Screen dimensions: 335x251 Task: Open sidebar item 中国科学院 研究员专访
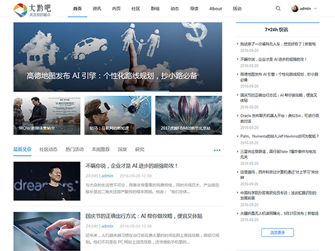278,196
